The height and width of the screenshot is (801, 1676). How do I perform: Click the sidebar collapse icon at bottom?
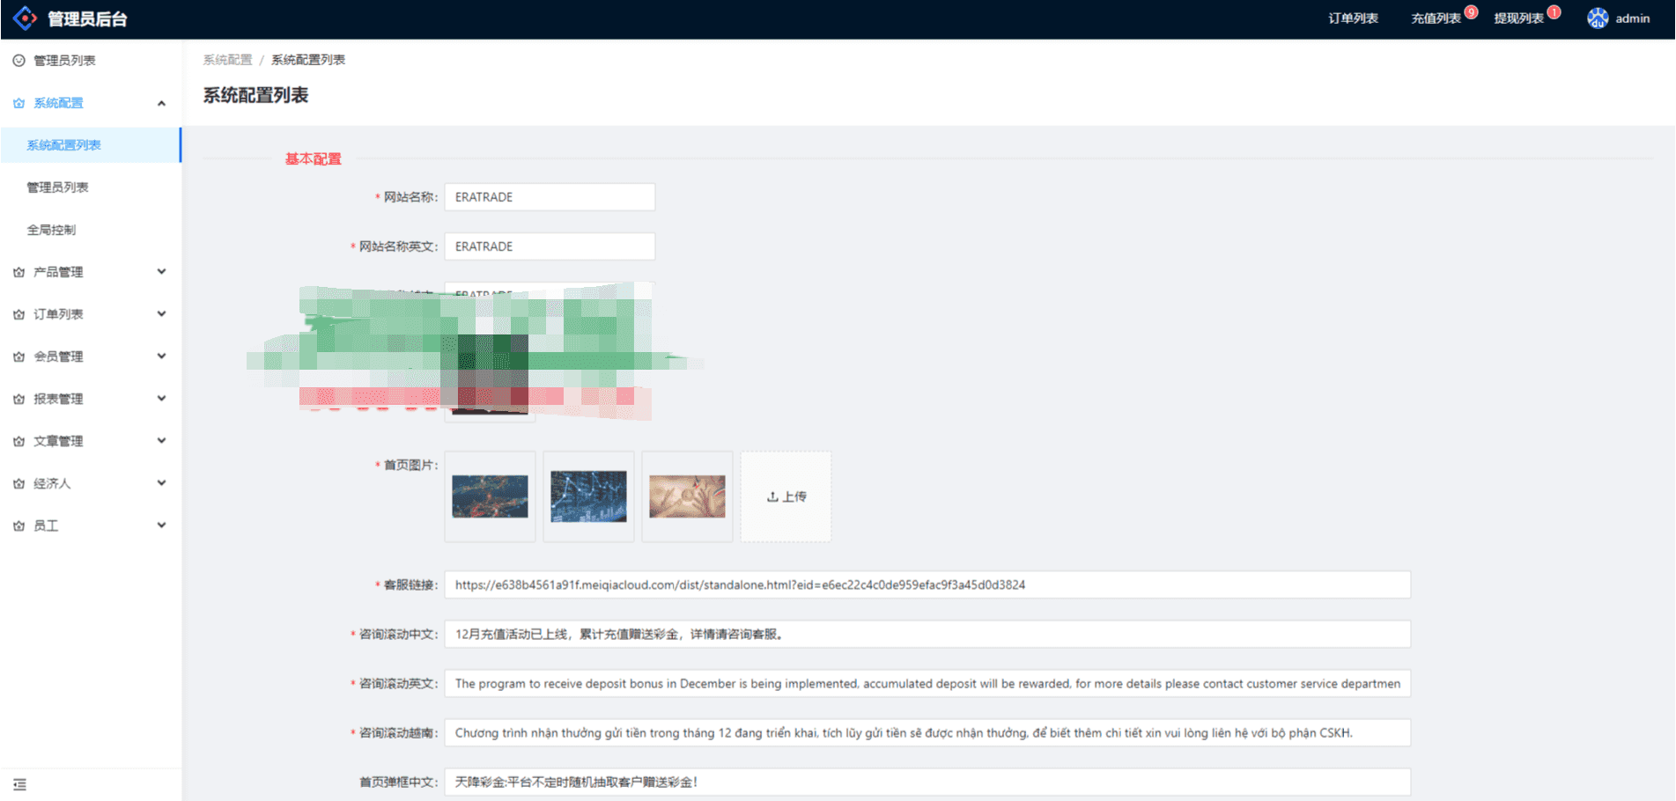[x=19, y=784]
